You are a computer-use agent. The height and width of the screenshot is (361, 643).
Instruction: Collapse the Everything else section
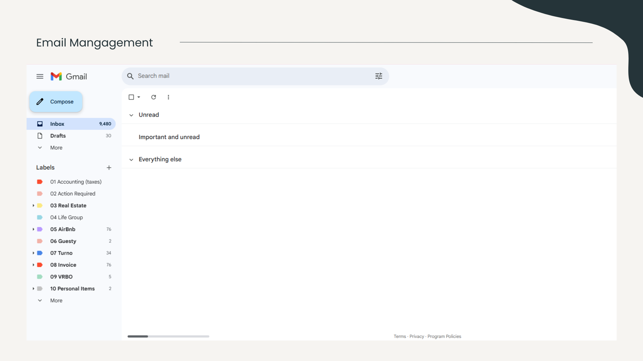tap(131, 160)
